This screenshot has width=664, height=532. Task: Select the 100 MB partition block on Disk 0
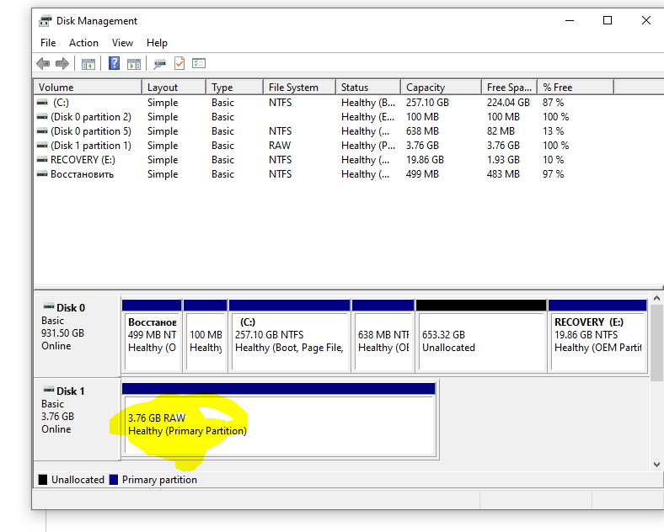(x=206, y=336)
